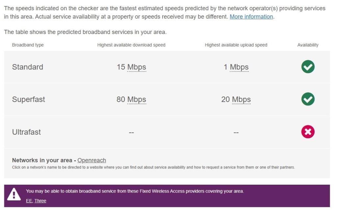Click the "80 Mbps" Superfast download figure
This screenshot has height=210, width=337.
tap(131, 99)
